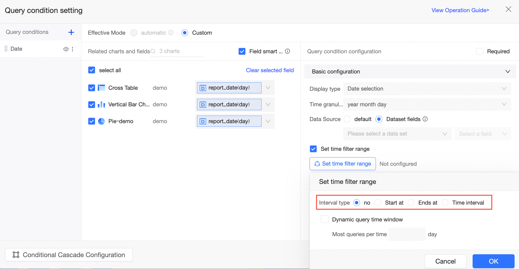Click the Pie-demo chart icon
Image resolution: width=519 pixels, height=269 pixels.
coord(101,121)
